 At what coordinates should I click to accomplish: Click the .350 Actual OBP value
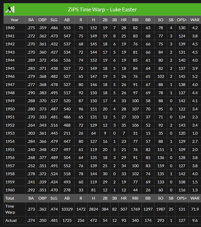pyautogui.click(x=43, y=220)
